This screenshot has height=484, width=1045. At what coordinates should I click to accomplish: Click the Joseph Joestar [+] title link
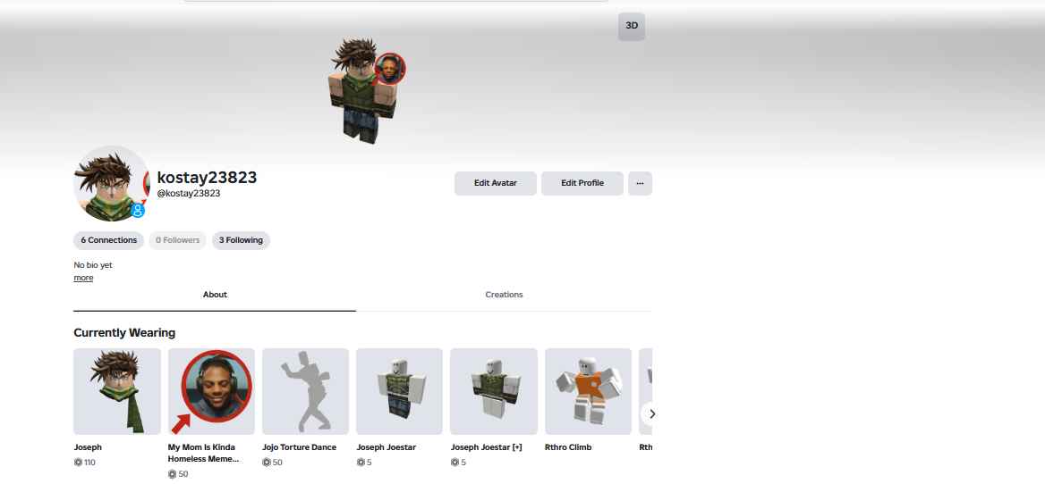coord(486,447)
